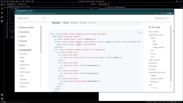The width and height of the screenshot is (183, 103).
Task: Click the split editor icon in VS Code
Action: [x=95, y=4]
